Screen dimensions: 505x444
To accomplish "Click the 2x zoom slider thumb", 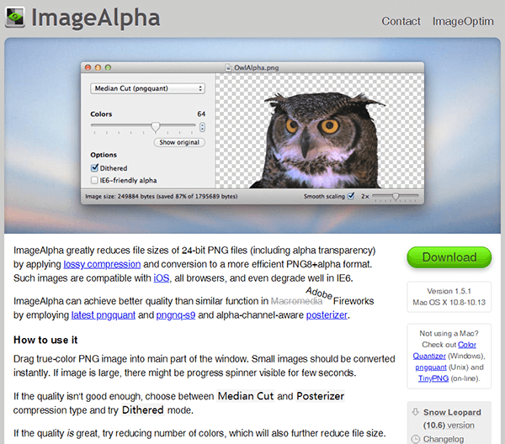I will pyautogui.click(x=396, y=196).
